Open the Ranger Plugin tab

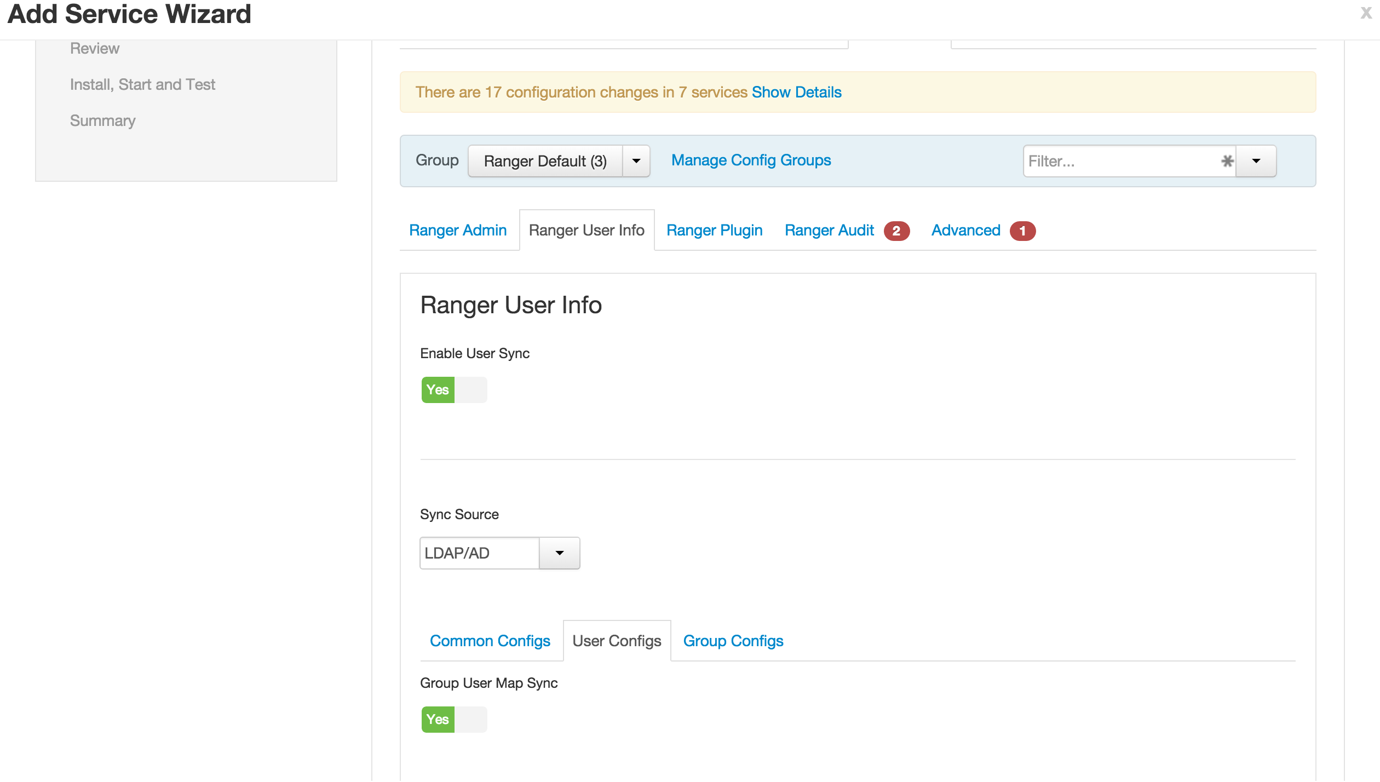(x=715, y=231)
